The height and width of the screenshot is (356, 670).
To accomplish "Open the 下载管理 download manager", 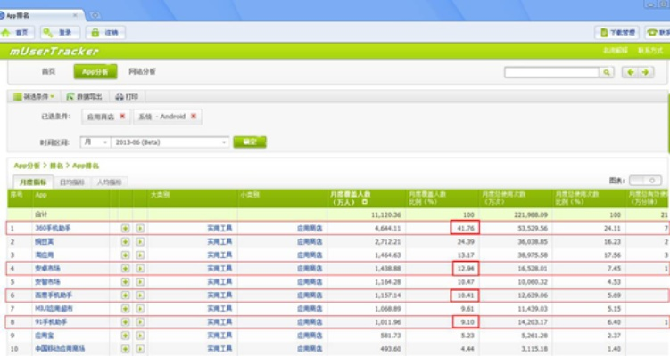I will 617,32.
